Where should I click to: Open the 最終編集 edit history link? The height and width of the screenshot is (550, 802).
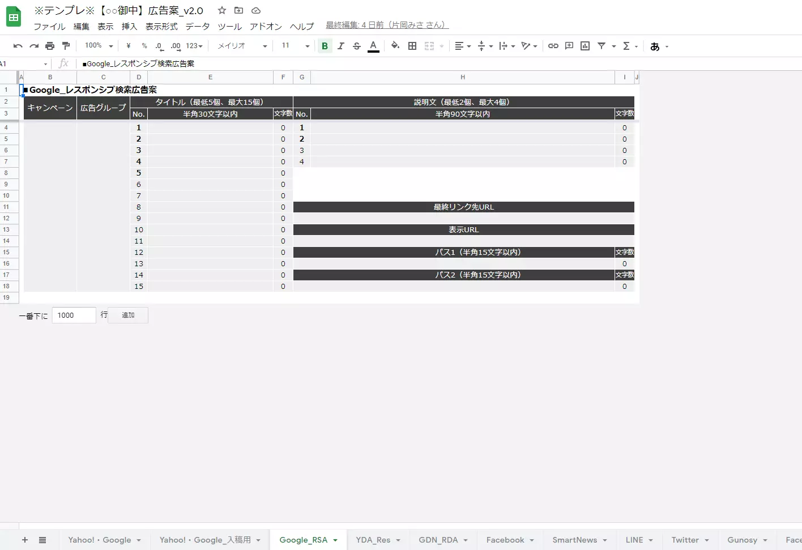tap(387, 25)
